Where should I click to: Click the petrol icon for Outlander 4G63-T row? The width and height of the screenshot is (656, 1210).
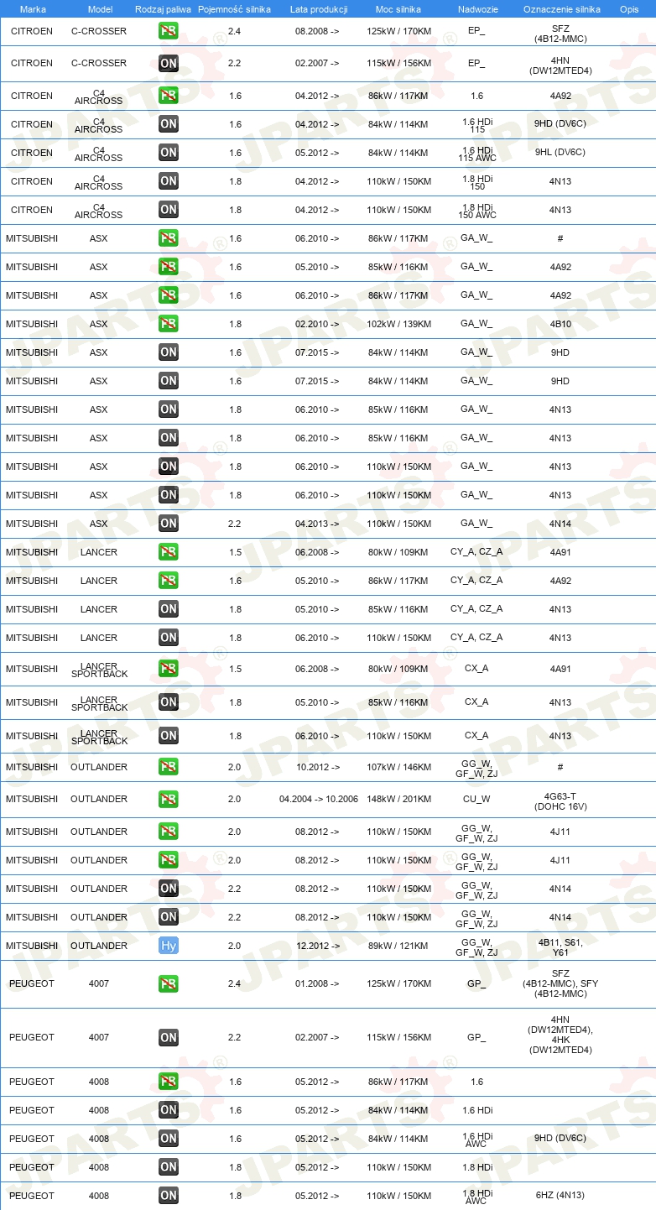point(168,799)
